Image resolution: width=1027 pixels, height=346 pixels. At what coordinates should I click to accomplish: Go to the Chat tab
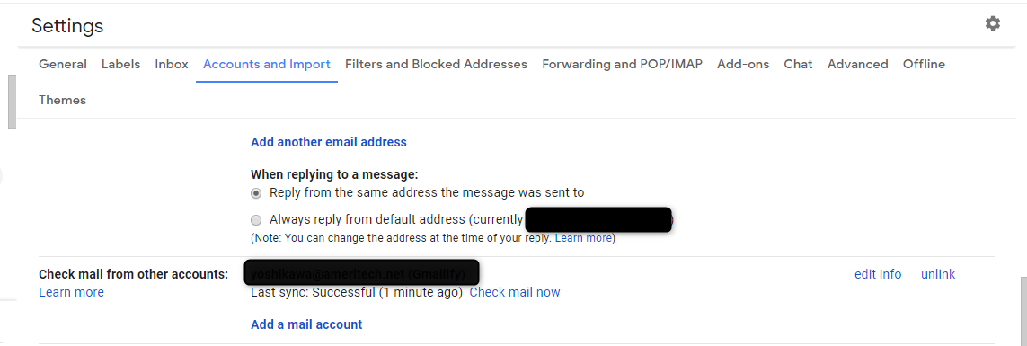[798, 64]
